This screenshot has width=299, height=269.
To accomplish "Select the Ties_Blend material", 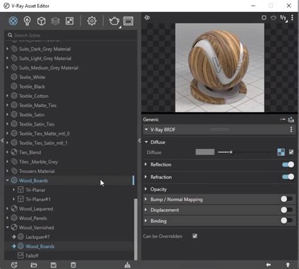I will [30, 152].
